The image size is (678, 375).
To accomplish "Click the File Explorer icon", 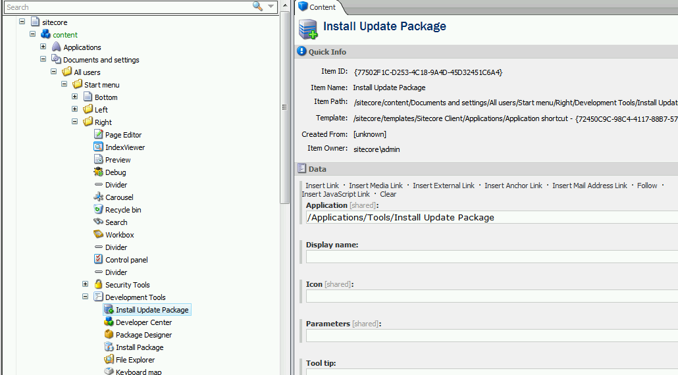I will (x=109, y=360).
